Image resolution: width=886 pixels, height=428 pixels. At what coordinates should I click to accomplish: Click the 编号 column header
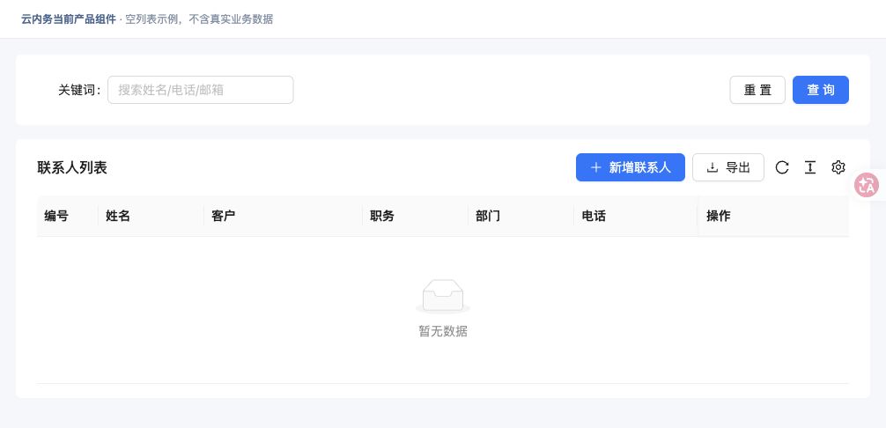click(x=67, y=216)
